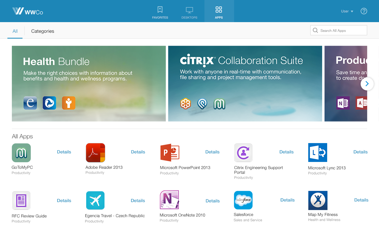The width and height of the screenshot is (379, 236).
Task: Open the RFC Review Guide icon
Action: point(21,200)
